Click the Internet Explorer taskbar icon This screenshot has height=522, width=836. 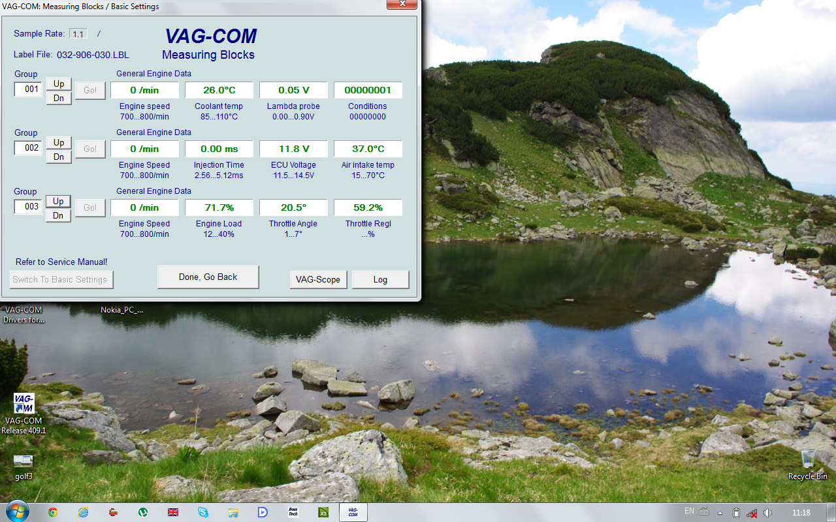coord(83,512)
